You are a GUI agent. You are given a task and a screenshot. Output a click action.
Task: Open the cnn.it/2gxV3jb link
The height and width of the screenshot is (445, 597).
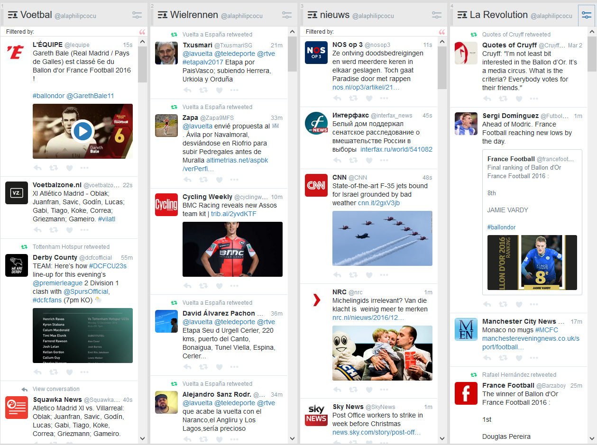click(x=379, y=203)
